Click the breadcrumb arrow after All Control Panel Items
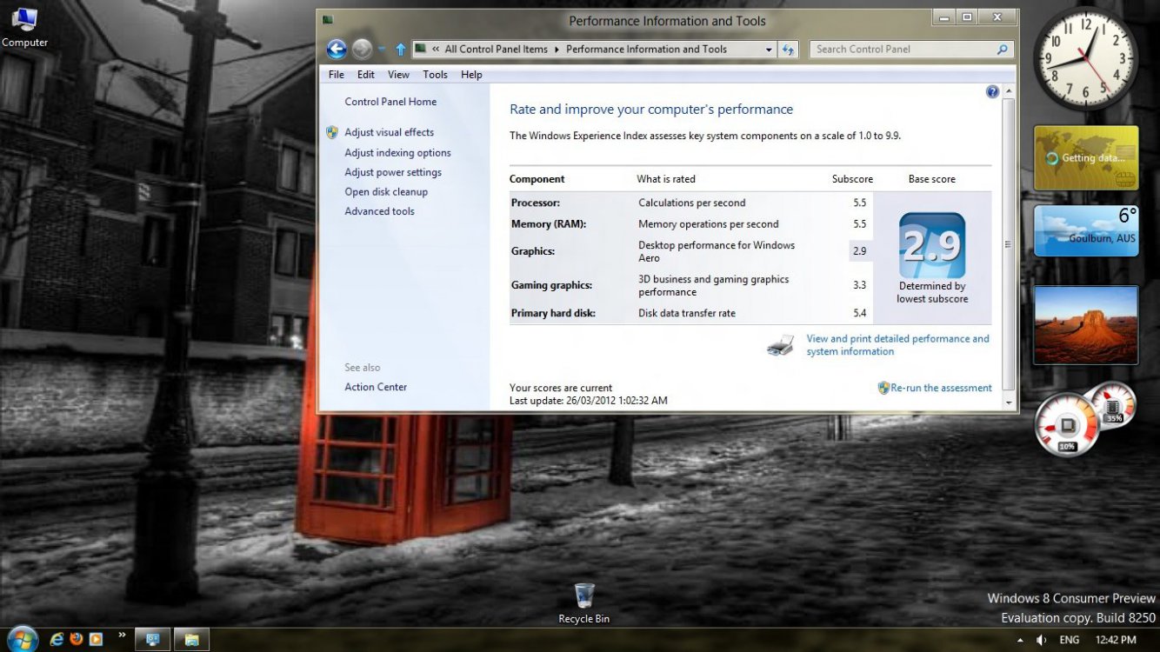 557,50
